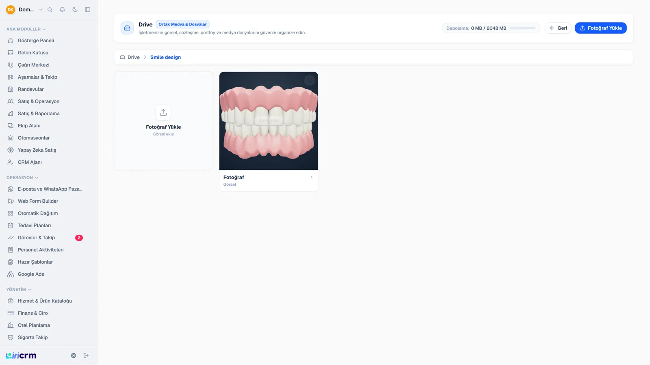Image resolution: width=650 pixels, height=365 pixels.
Task: Toggle dark mode moon icon
Action: 75,10
